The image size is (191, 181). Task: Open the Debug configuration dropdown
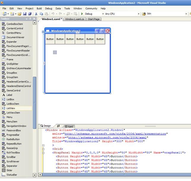pos(103,14)
